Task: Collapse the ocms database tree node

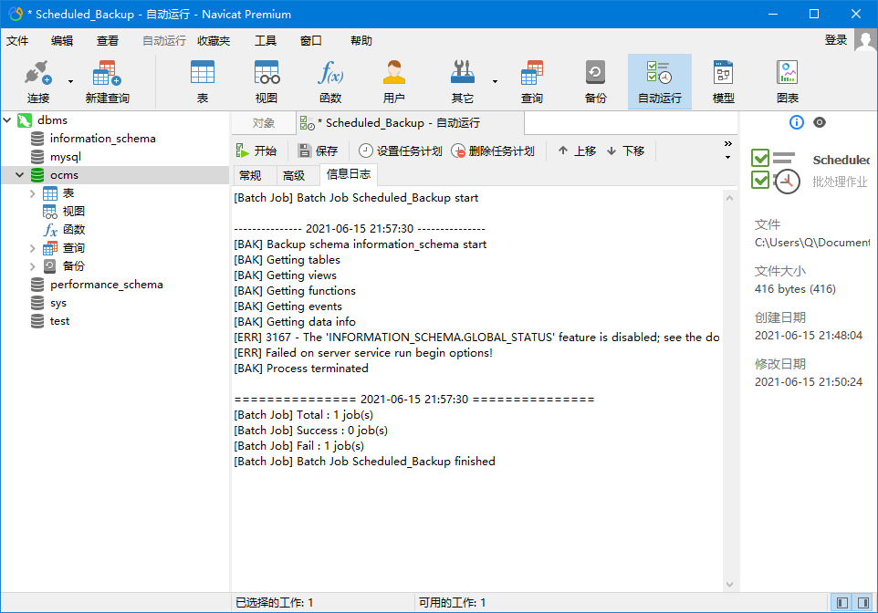Action: coord(19,175)
